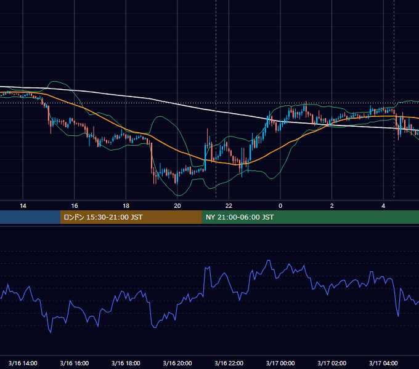Viewport: 419px width, 369px height.
Task: Click the NY 21:00-06:00 JST session bar
Action: [x=310, y=217]
